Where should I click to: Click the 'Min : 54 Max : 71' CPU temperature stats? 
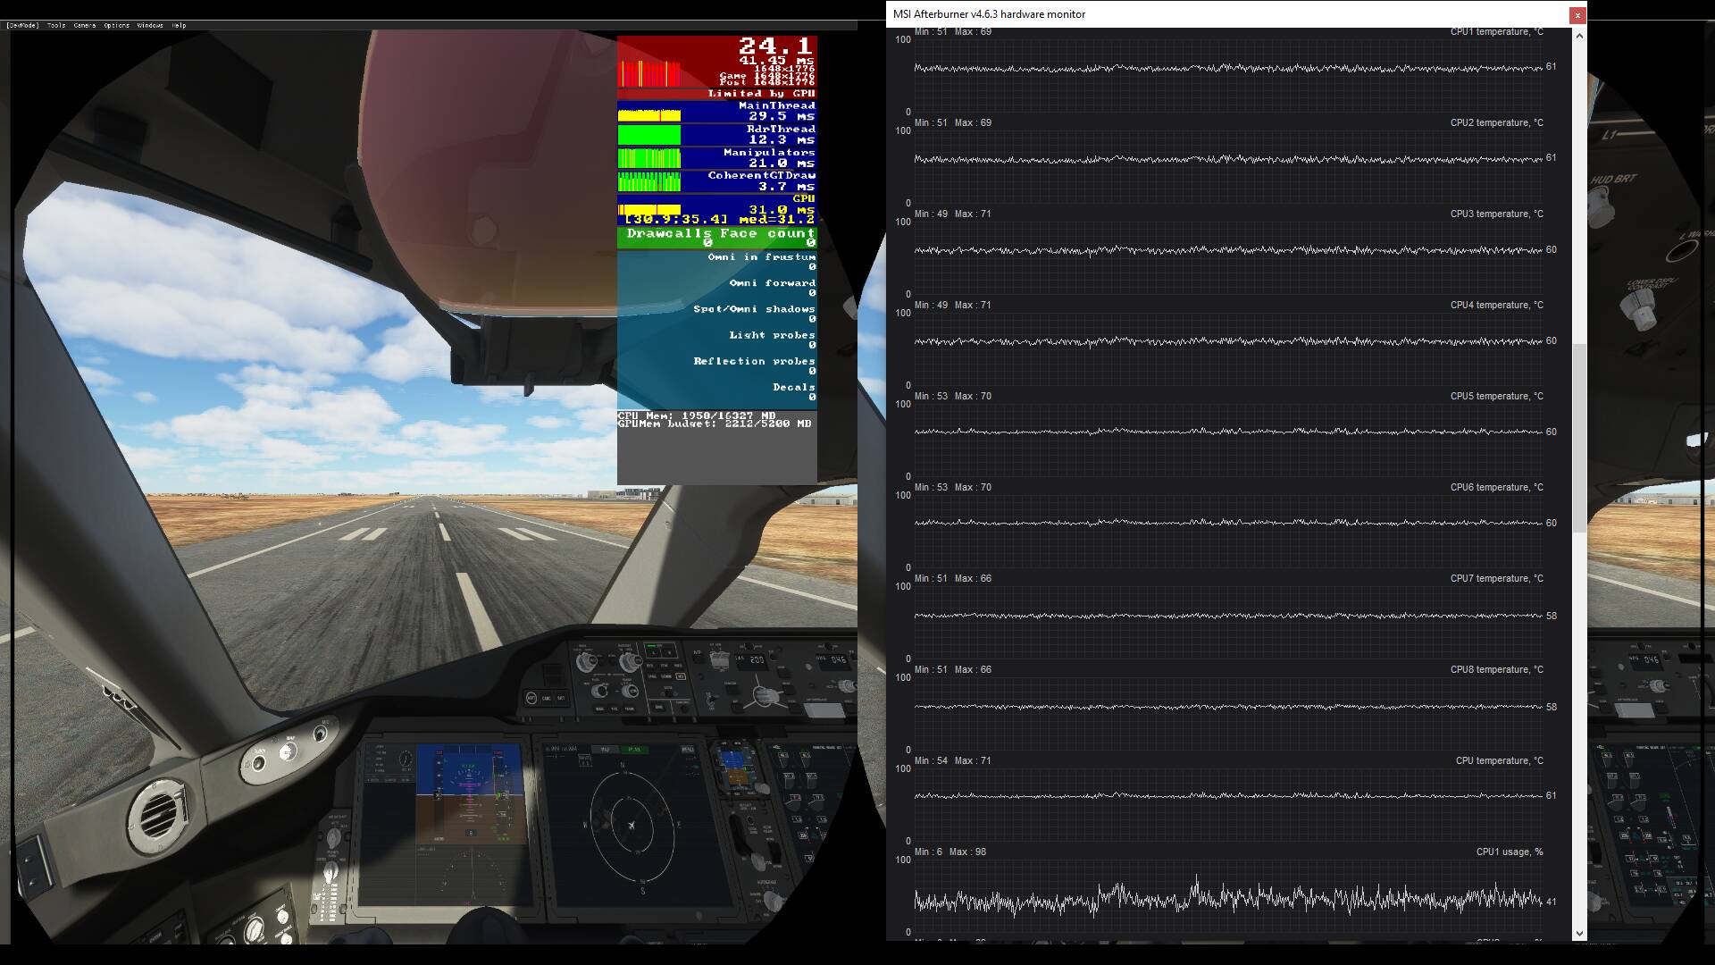(x=952, y=760)
